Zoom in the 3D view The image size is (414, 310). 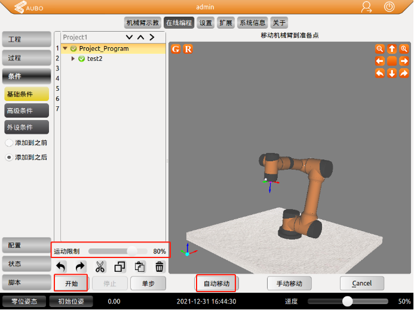[x=404, y=49]
